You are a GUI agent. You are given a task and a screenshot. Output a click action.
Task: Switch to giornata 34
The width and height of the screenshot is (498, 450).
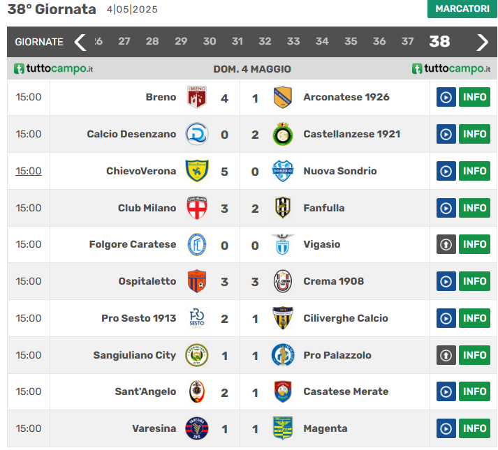322,41
